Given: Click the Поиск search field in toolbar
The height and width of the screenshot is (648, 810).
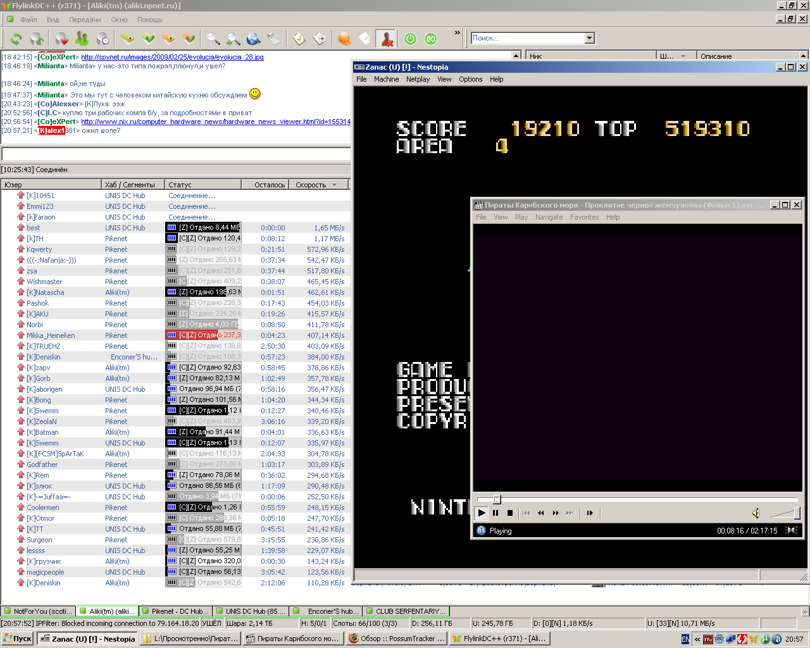Looking at the screenshot, I should coord(528,38).
